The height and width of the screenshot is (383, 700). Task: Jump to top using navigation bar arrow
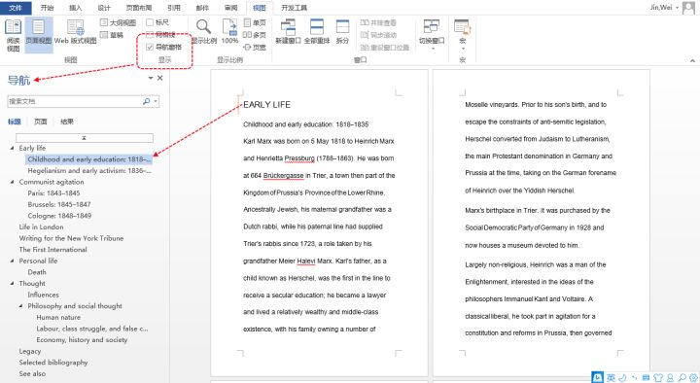pos(85,138)
